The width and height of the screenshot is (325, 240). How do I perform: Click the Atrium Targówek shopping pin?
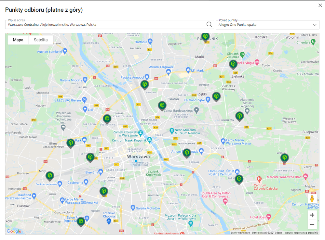169,72
